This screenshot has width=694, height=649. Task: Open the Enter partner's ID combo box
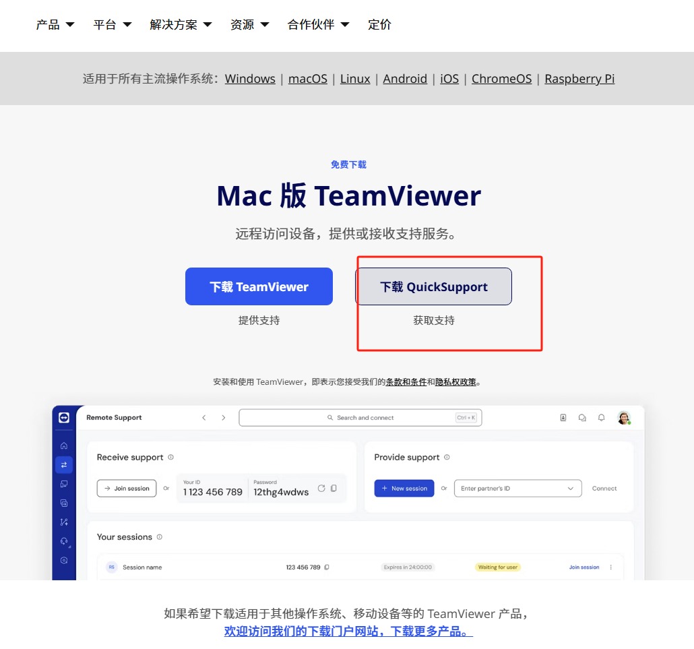518,489
